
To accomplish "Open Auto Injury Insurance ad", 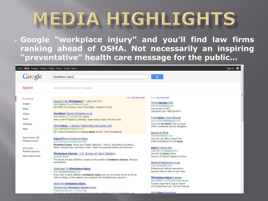I will [163, 192].
